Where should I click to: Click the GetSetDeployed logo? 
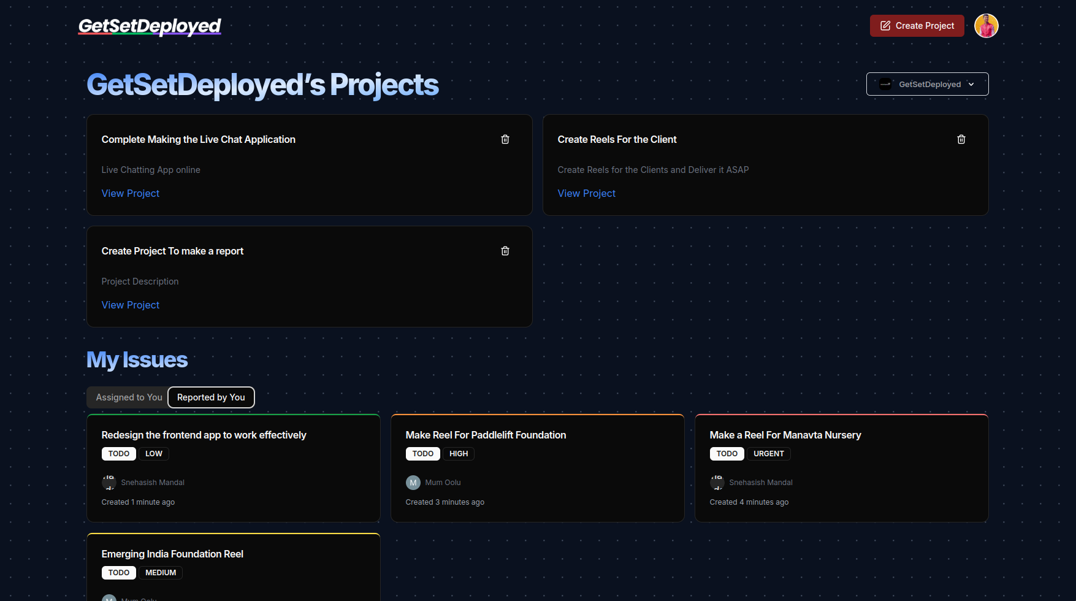click(x=150, y=26)
